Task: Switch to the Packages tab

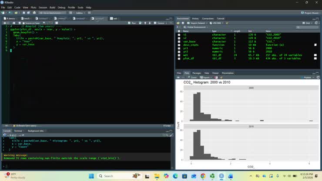Action: (x=197, y=73)
